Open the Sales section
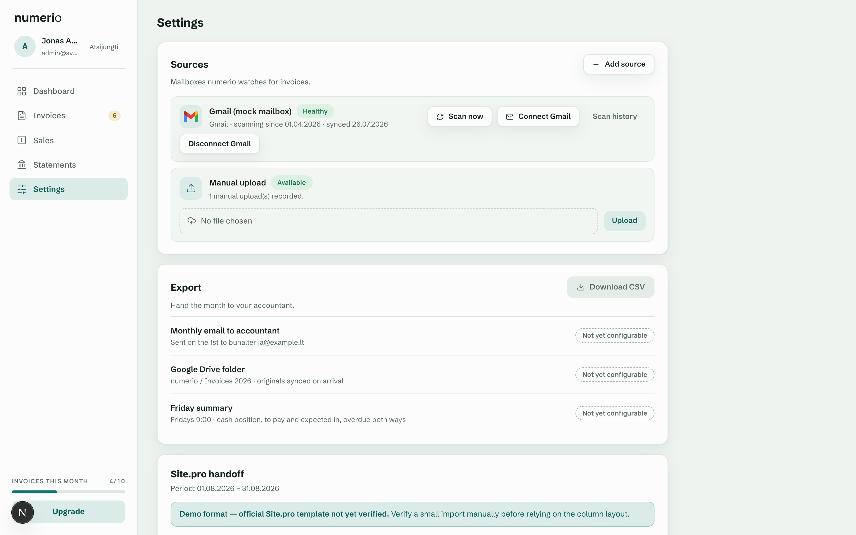Viewport: 856px width, 535px height. click(x=69, y=140)
